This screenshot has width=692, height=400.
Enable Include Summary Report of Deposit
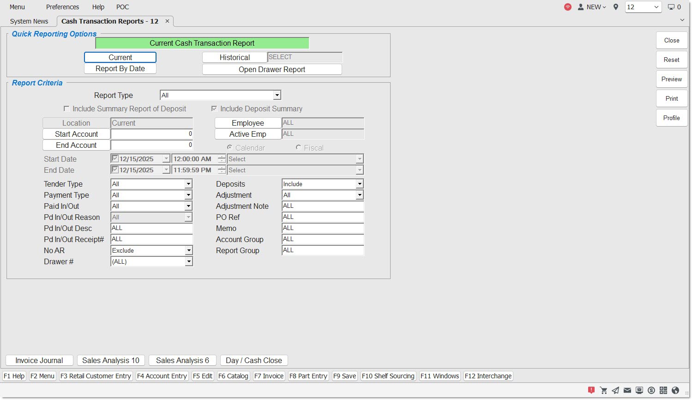(66, 109)
